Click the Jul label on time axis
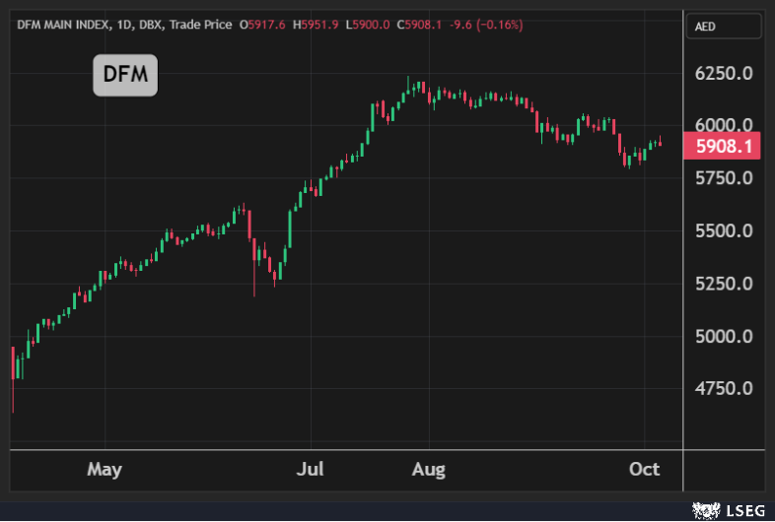 point(313,469)
